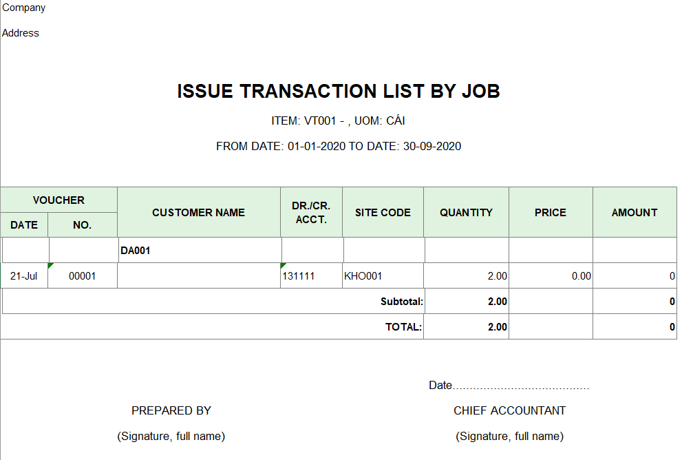Select the DA001 job cell
693x460 pixels.
(200, 251)
